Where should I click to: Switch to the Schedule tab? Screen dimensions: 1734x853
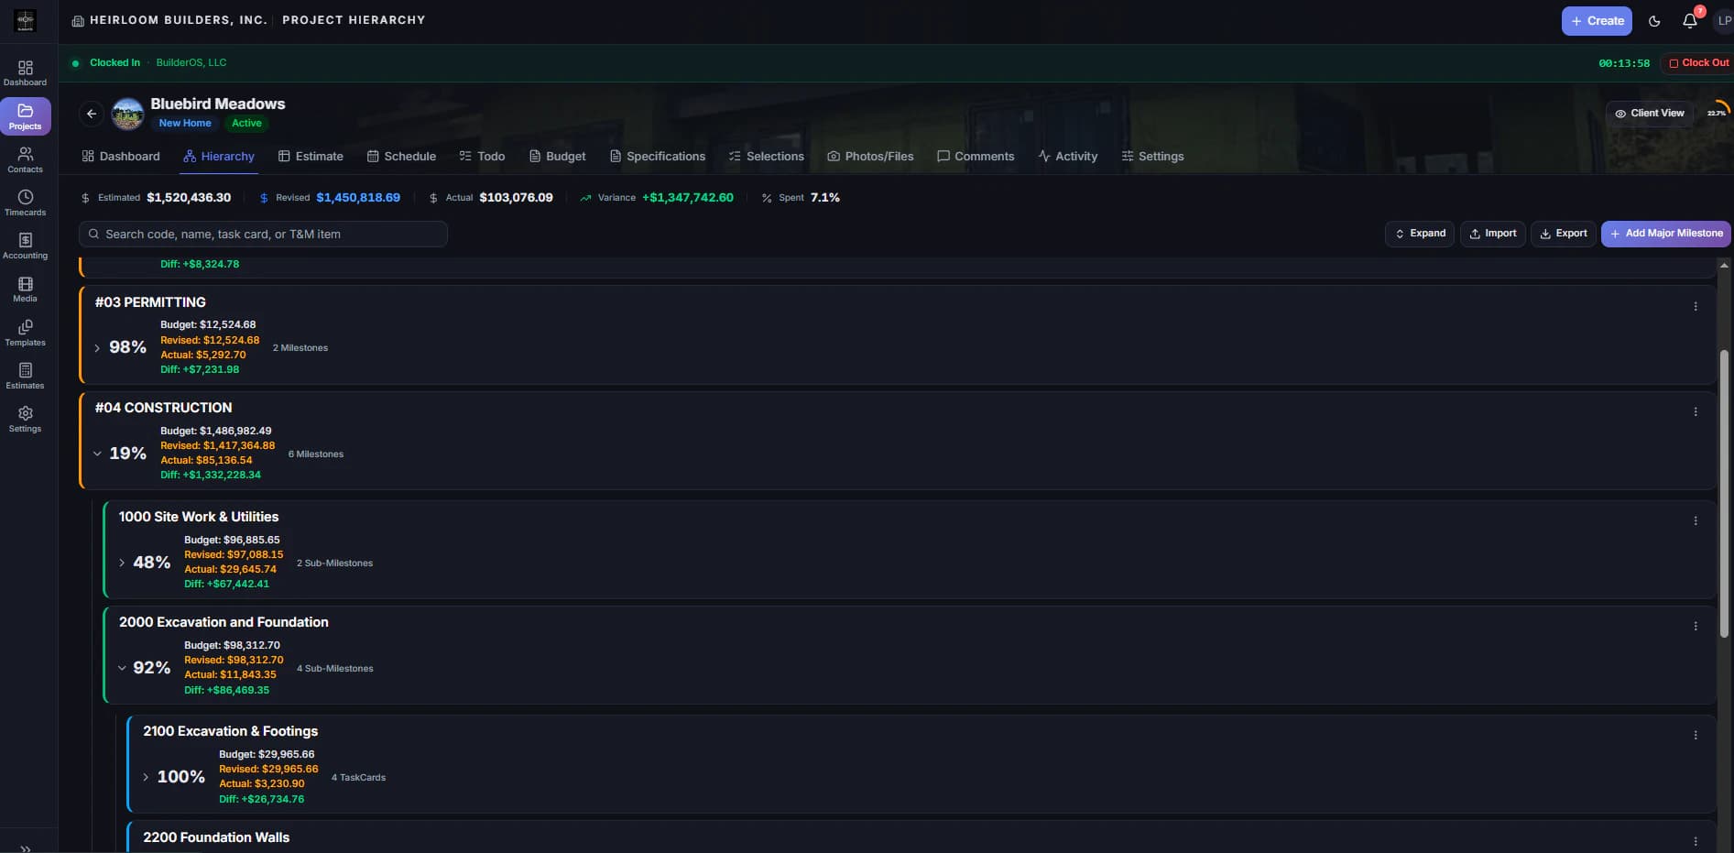coord(401,157)
